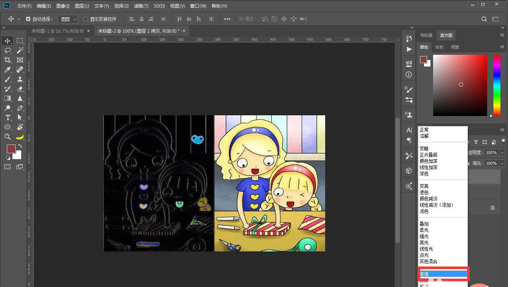Open the 滤镜(T) menu
The width and height of the screenshot is (508, 287).
(x=141, y=6)
